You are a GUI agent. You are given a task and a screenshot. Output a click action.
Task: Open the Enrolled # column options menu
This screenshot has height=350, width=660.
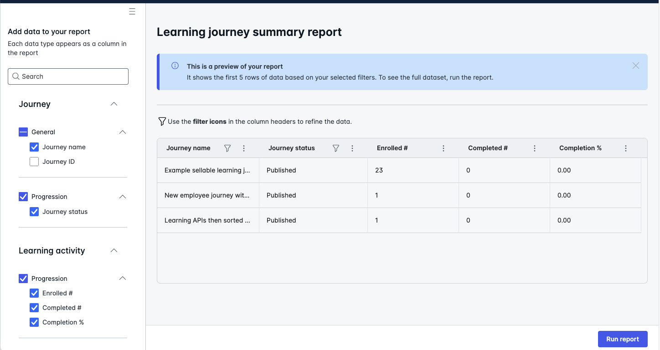443,148
